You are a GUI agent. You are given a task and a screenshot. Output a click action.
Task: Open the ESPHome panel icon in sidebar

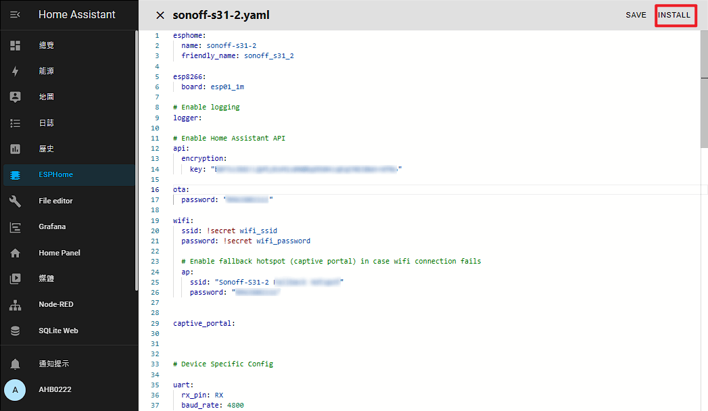pyautogui.click(x=15, y=174)
